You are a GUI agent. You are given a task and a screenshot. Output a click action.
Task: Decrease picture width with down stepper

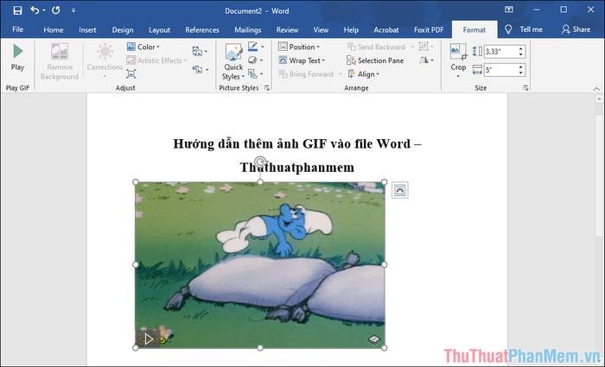click(x=521, y=73)
